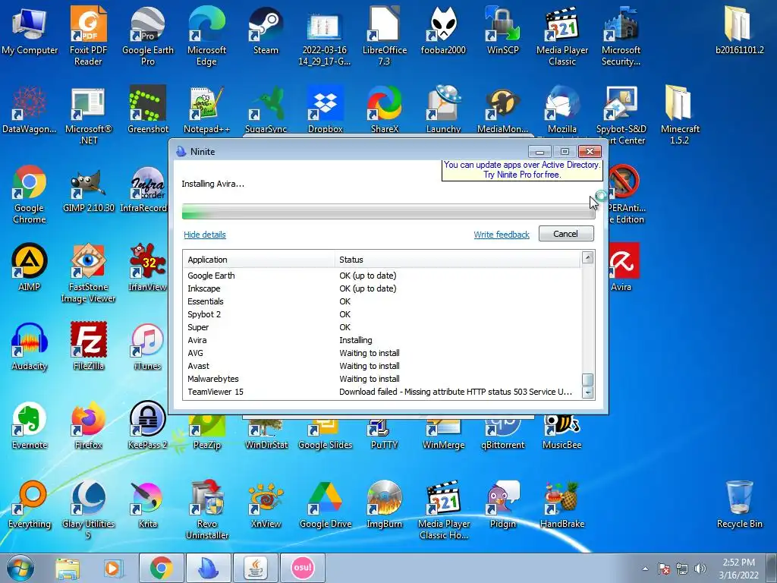Select the KeePass 2 icon
This screenshot has width=777, height=583.
(148, 425)
